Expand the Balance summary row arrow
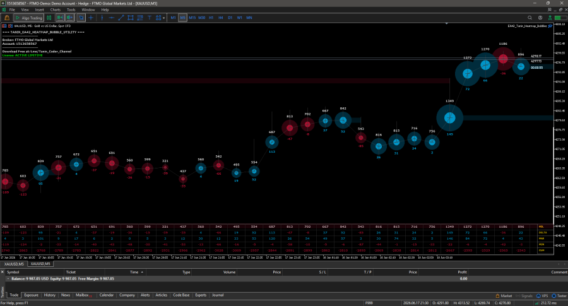Viewport: 568px width, 306px height. pyautogui.click(x=8, y=279)
